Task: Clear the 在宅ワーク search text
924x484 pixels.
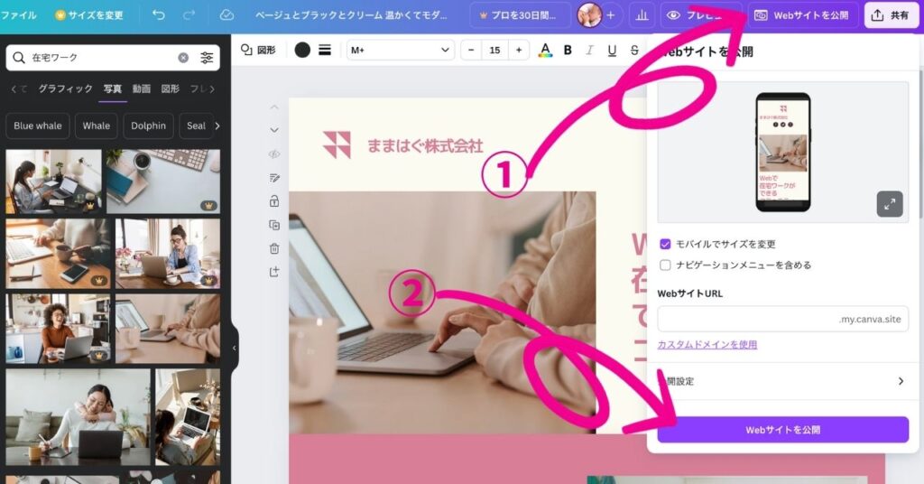Action: pos(183,58)
